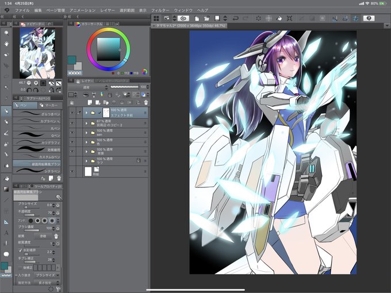Open the 入り抜き ブラシサイズ dropdown

point(47,275)
